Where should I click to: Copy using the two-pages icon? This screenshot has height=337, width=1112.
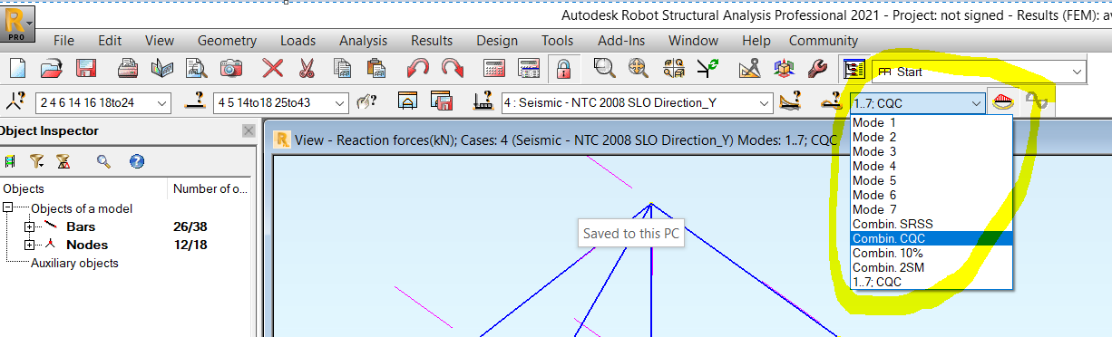tap(342, 69)
